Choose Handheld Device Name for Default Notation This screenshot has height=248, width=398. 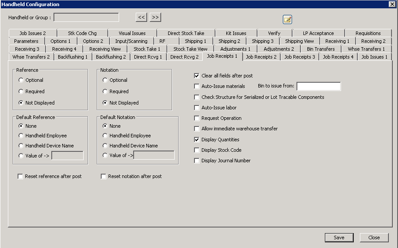click(105, 146)
